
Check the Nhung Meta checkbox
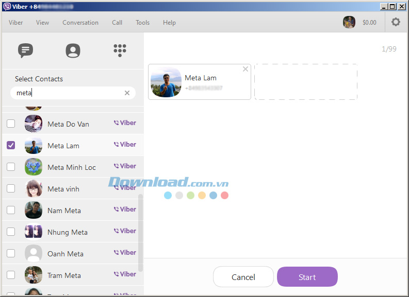(11, 232)
